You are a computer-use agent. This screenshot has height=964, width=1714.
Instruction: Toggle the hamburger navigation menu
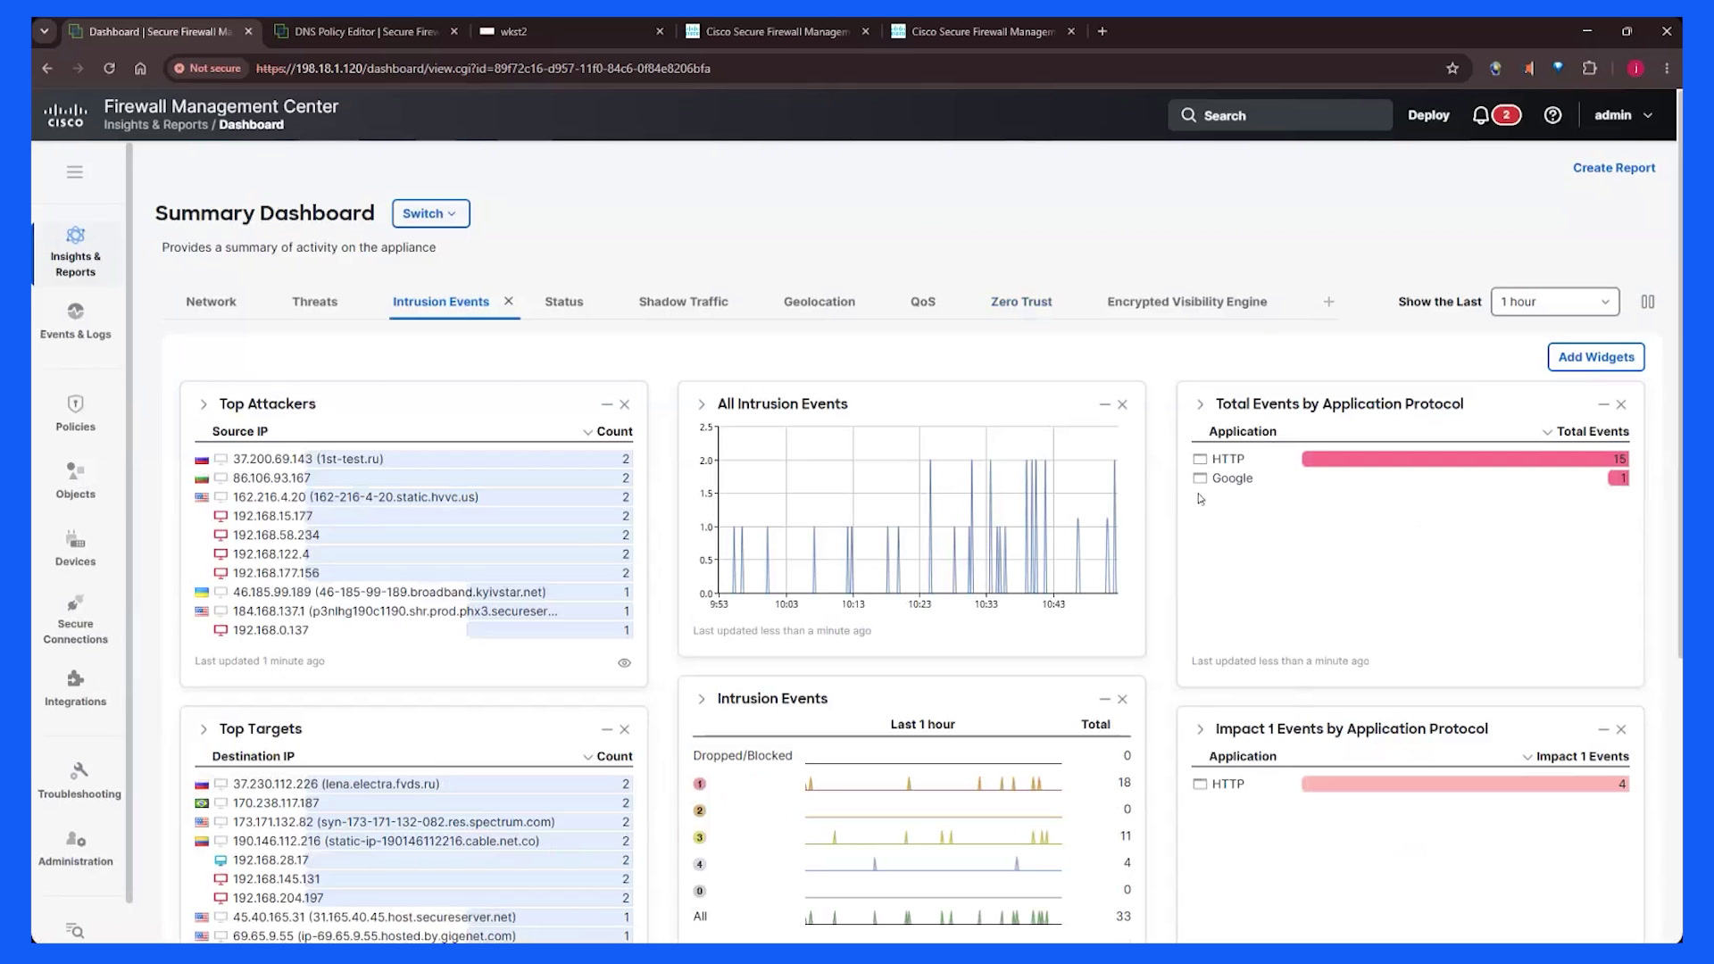pos(75,171)
